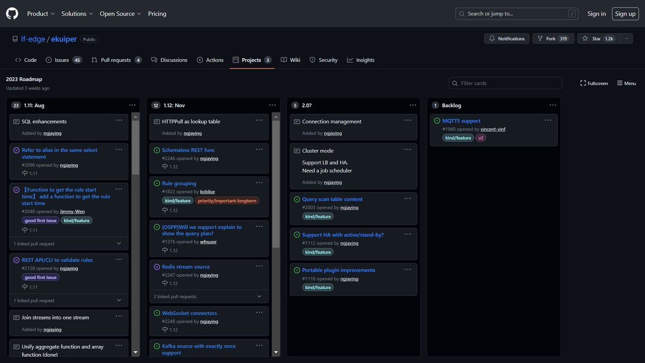This screenshot has width=645, height=363.
Task: Open options for Portable plugin improvements card
Action: [x=408, y=269]
